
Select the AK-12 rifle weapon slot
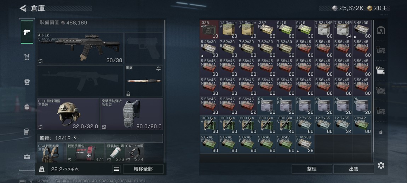(x=80, y=48)
